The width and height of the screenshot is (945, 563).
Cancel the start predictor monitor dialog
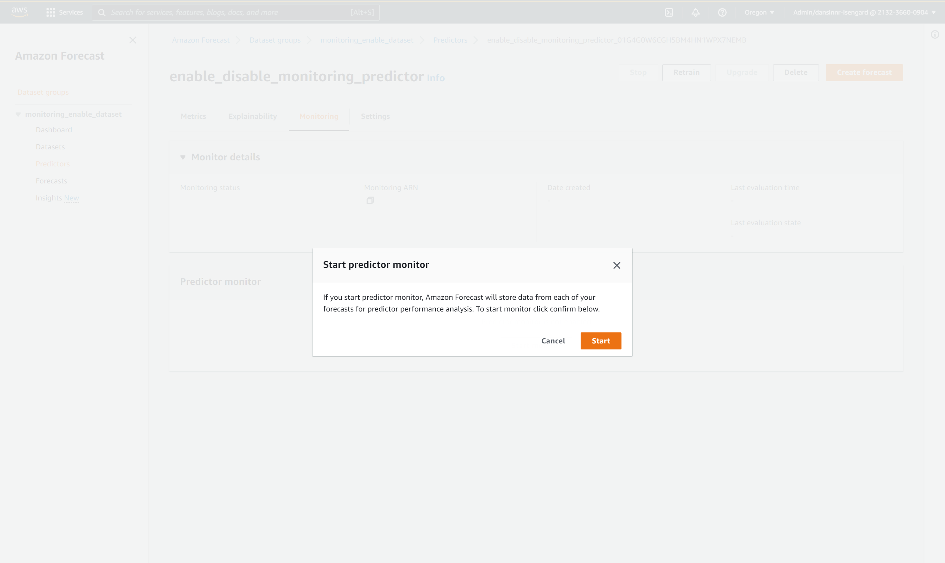553,341
